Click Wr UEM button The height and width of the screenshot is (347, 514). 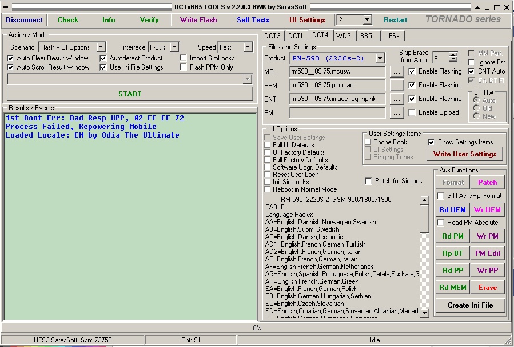tap(488, 210)
